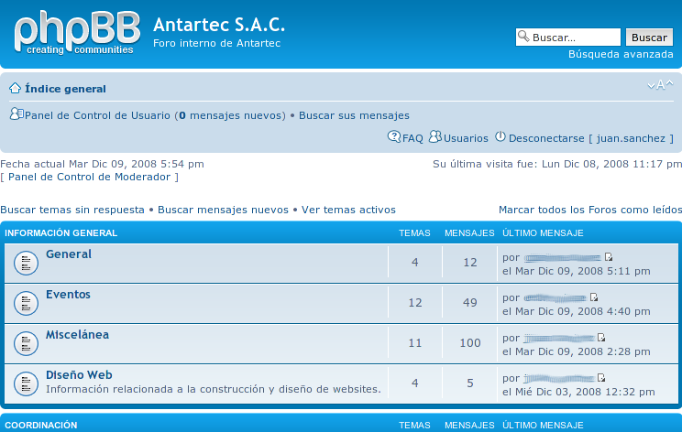View latest post icon in General row
Viewport: 682px width, 432px height.
(609, 257)
